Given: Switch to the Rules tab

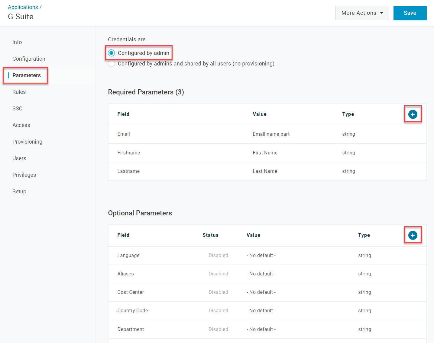Looking at the screenshot, I should click(19, 92).
